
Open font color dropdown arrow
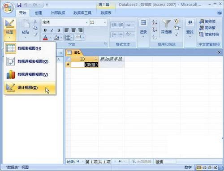pos(50,37)
